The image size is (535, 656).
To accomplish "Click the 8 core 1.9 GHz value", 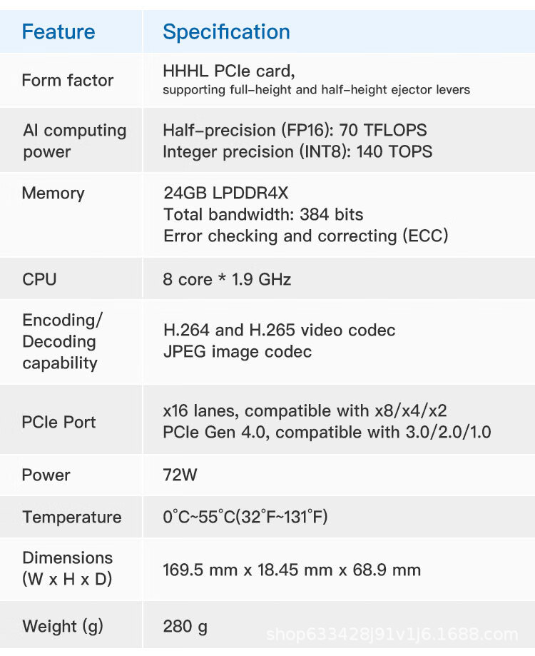I will coord(227,279).
